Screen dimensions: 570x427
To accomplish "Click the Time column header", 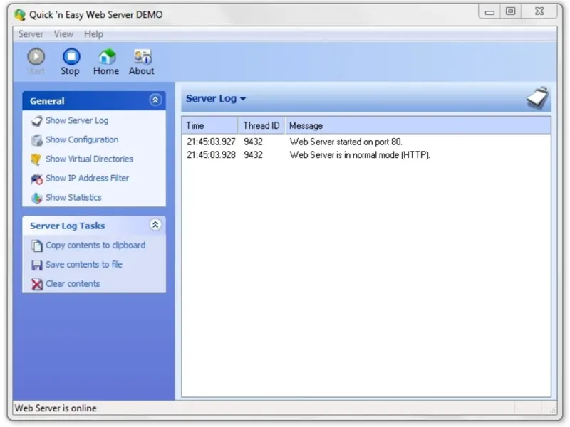I will click(x=210, y=126).
